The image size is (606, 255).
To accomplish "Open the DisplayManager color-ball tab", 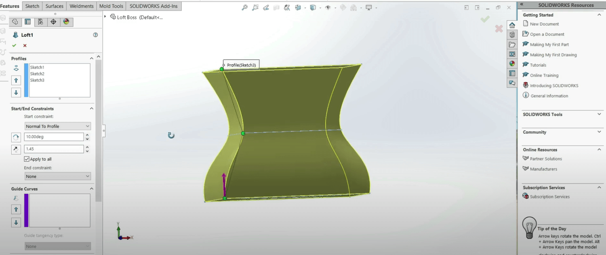I will point(66,22).
